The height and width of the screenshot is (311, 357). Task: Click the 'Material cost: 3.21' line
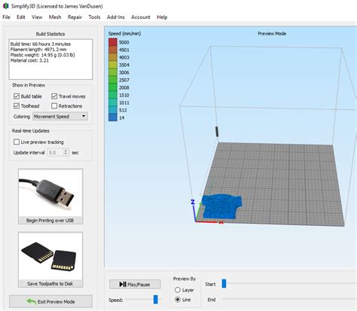(29, 60)
